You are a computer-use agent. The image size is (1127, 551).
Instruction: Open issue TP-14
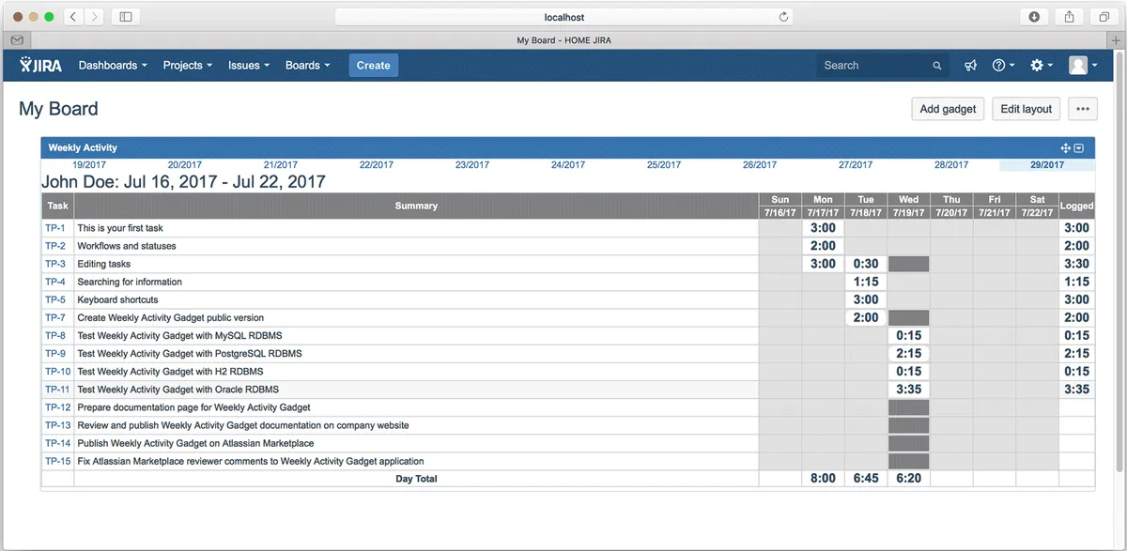57,443
